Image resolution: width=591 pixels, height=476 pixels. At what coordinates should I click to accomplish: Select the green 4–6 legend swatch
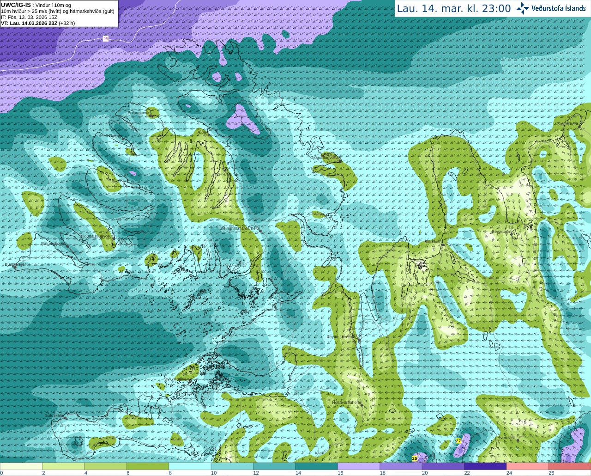point(106,466)
